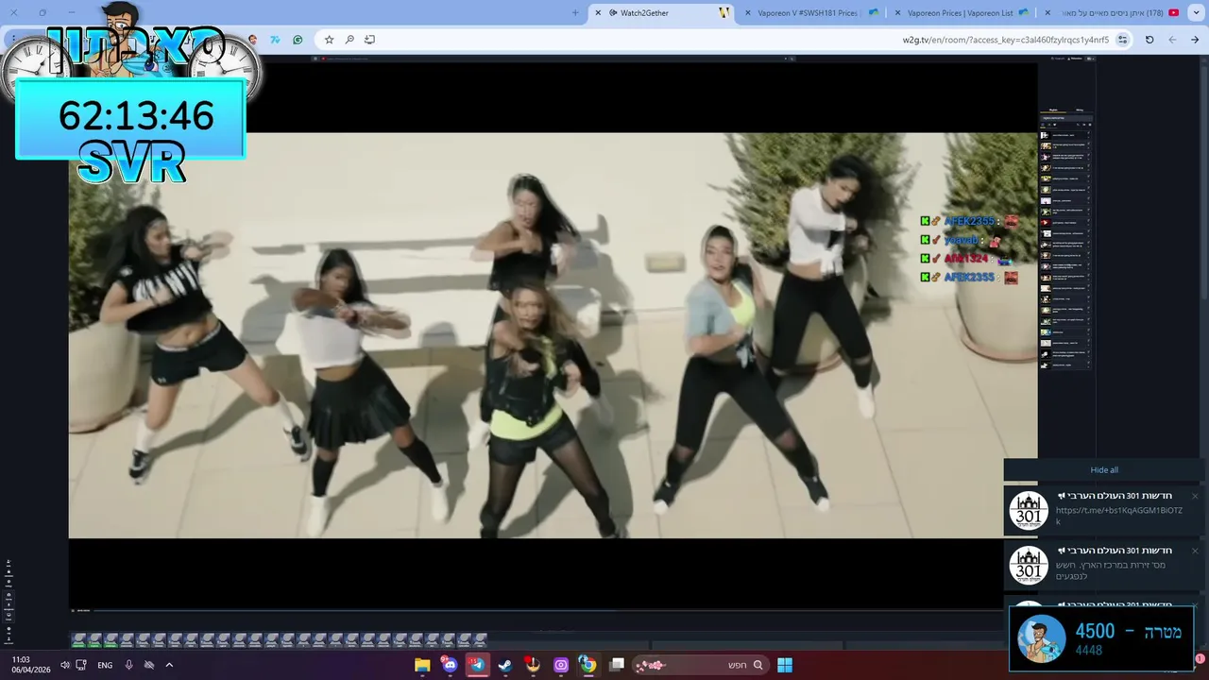1209x680 pixels.
Task: Open a new browser tab with the plus icon
Action: pyautogui.click(x=575, y=13)
